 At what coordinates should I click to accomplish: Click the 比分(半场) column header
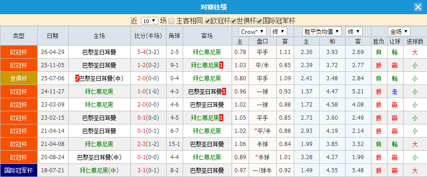coord(148,36)
